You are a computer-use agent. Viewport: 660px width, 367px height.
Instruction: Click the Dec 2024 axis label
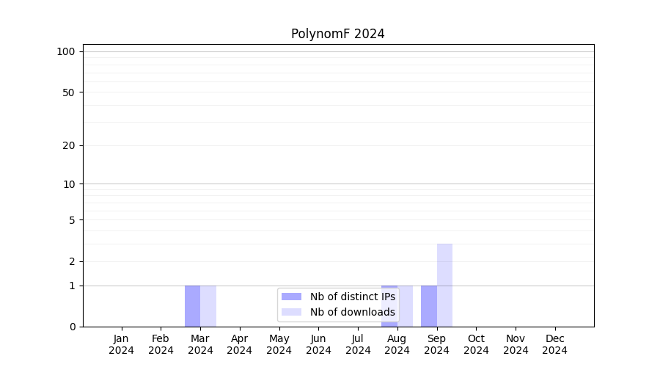[x=554, y=344]
